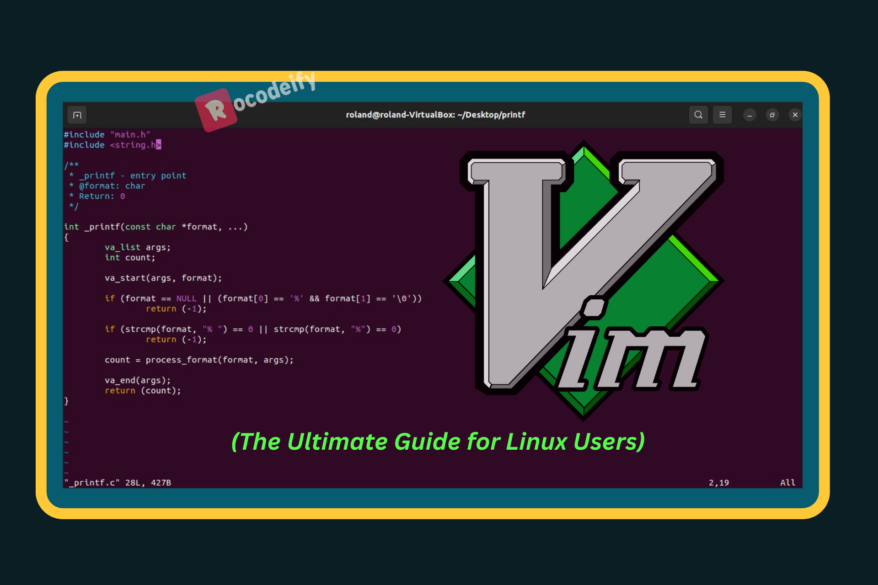Screen dimensions: 878x585
Task: Click the va_start(args, format); line
Action: [x=163, y=278]
